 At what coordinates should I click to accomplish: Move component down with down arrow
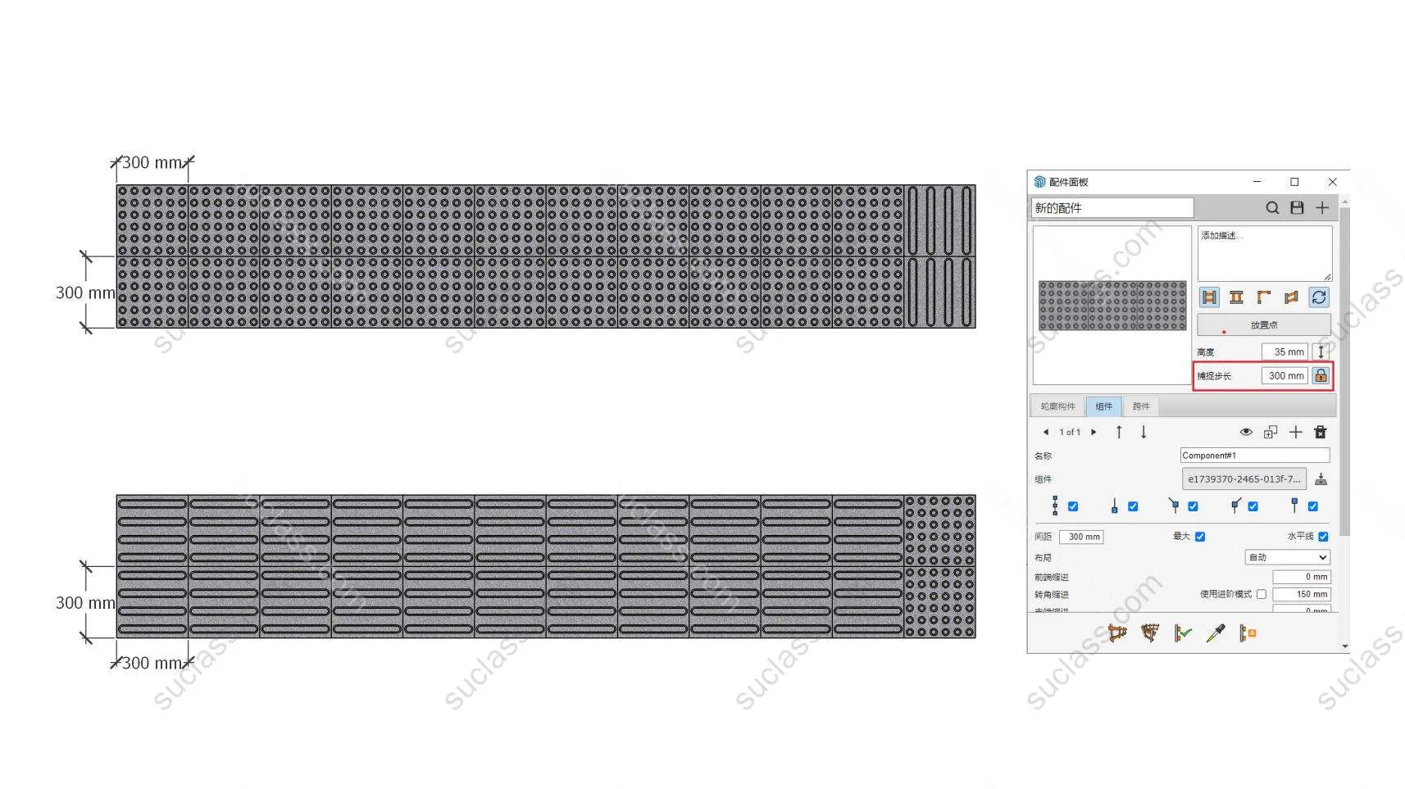click(1144, 432)
